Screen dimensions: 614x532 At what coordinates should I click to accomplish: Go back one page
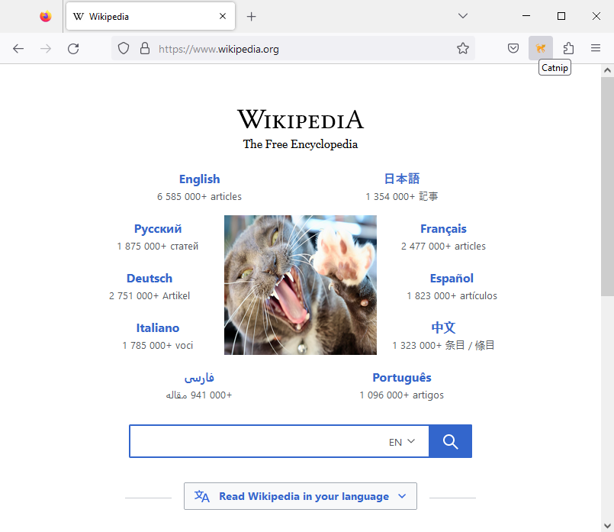[x=18, y=49]
